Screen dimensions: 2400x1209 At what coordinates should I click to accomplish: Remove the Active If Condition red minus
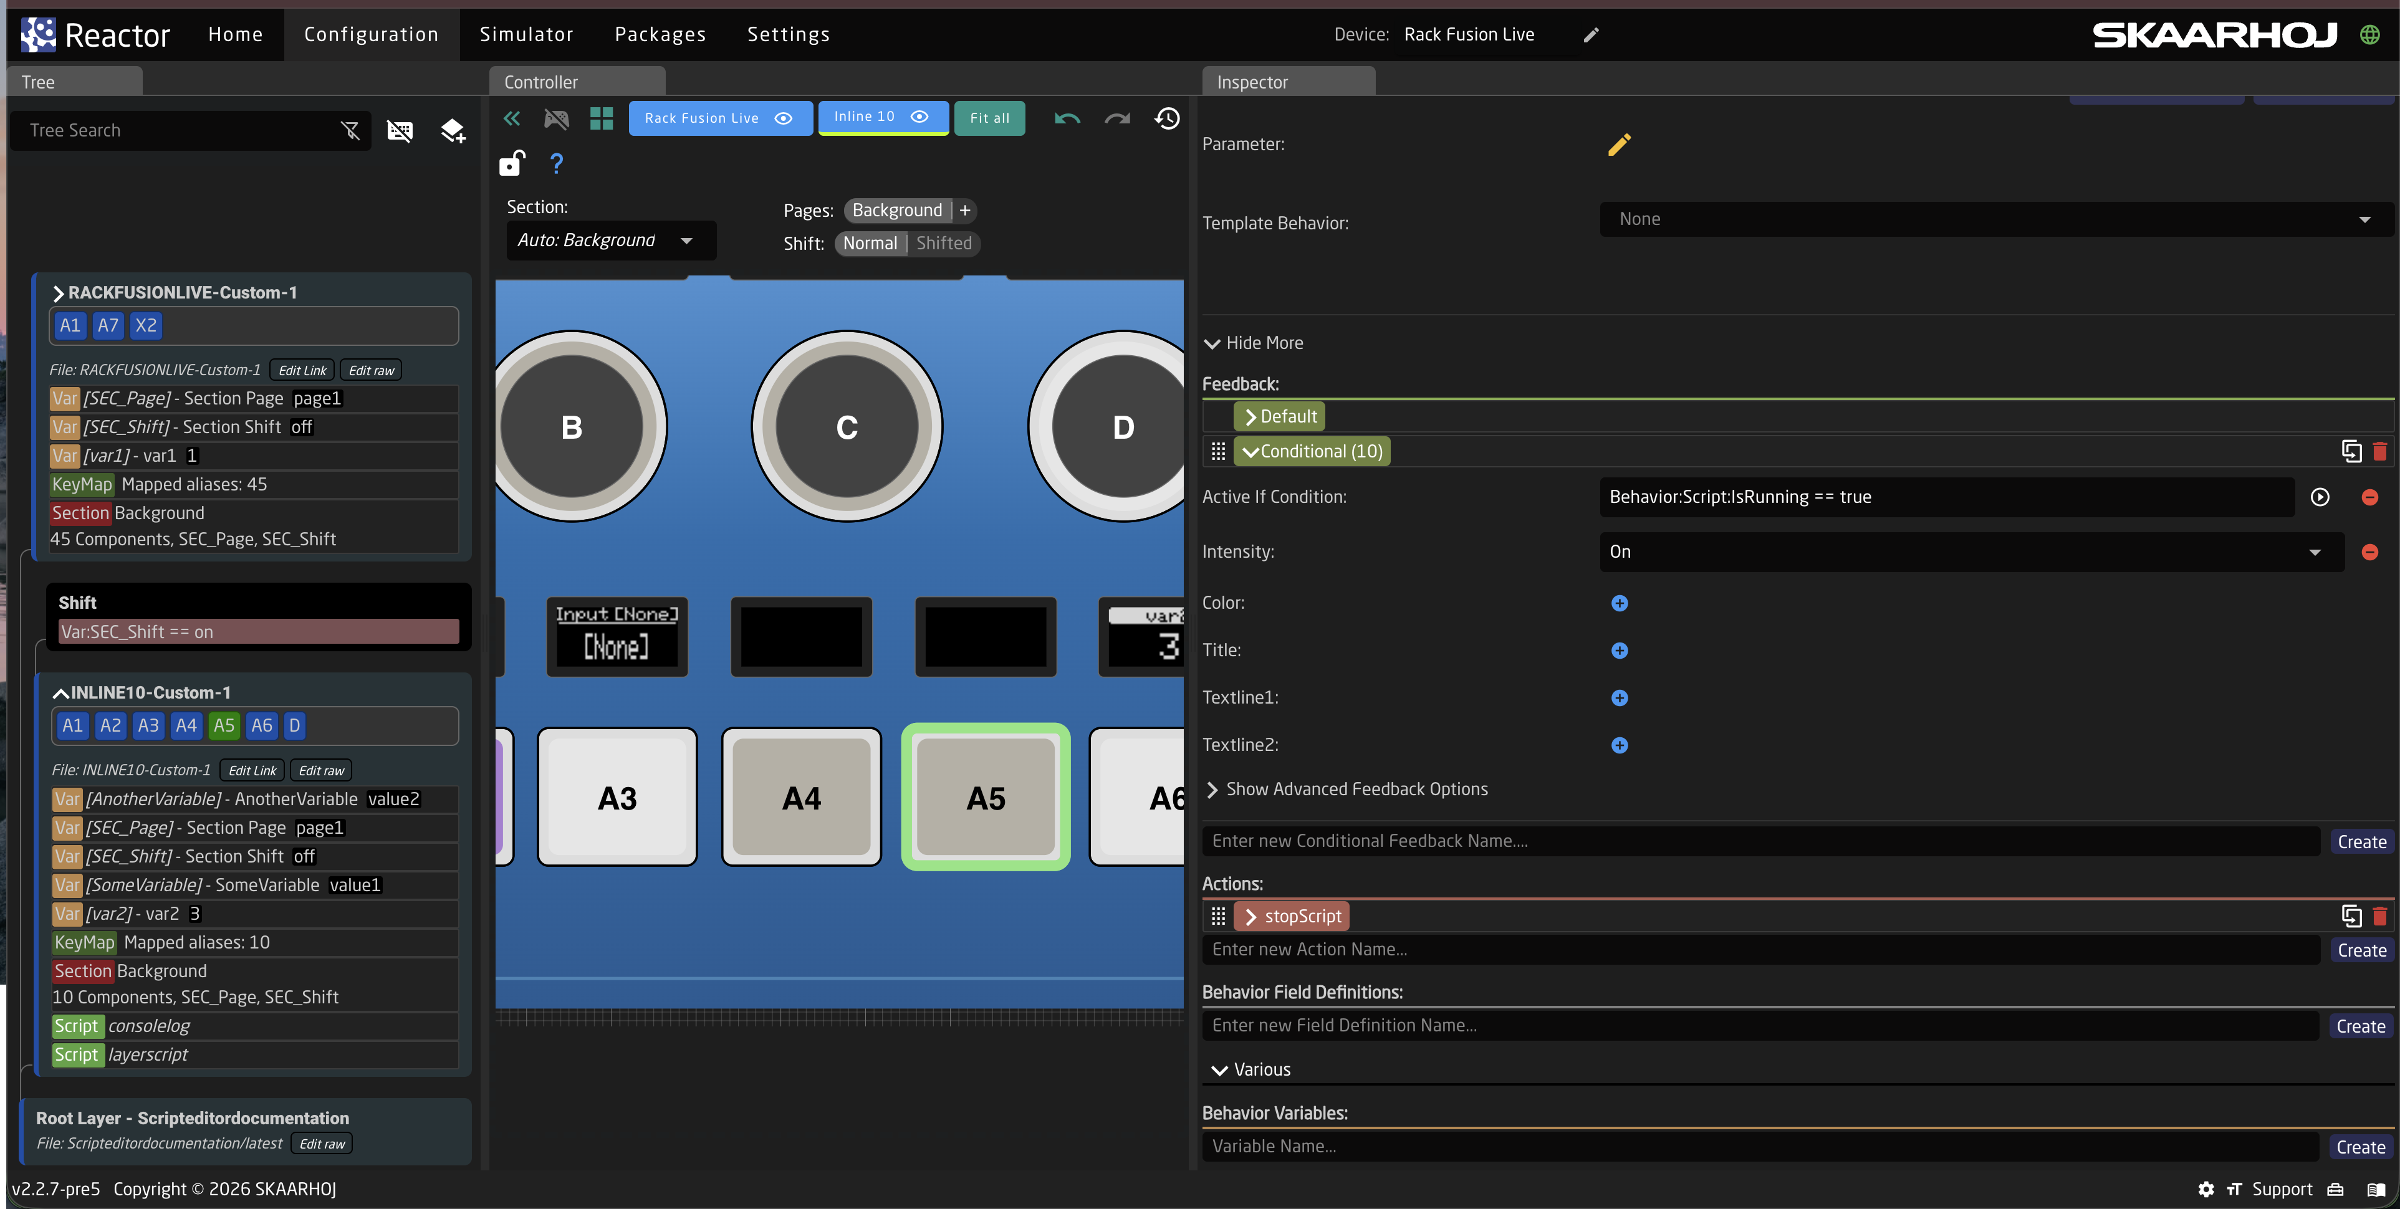pyautogui.click(x=2370, y=497)
